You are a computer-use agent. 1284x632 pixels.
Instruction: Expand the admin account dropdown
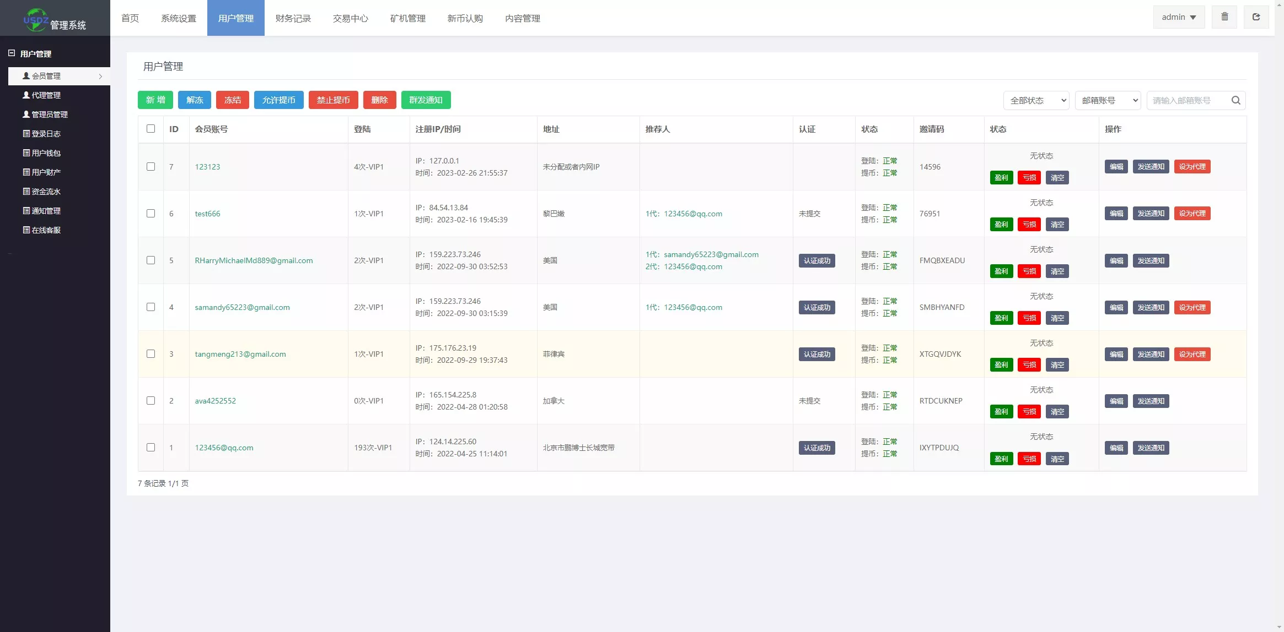(x=1178, y=17)
